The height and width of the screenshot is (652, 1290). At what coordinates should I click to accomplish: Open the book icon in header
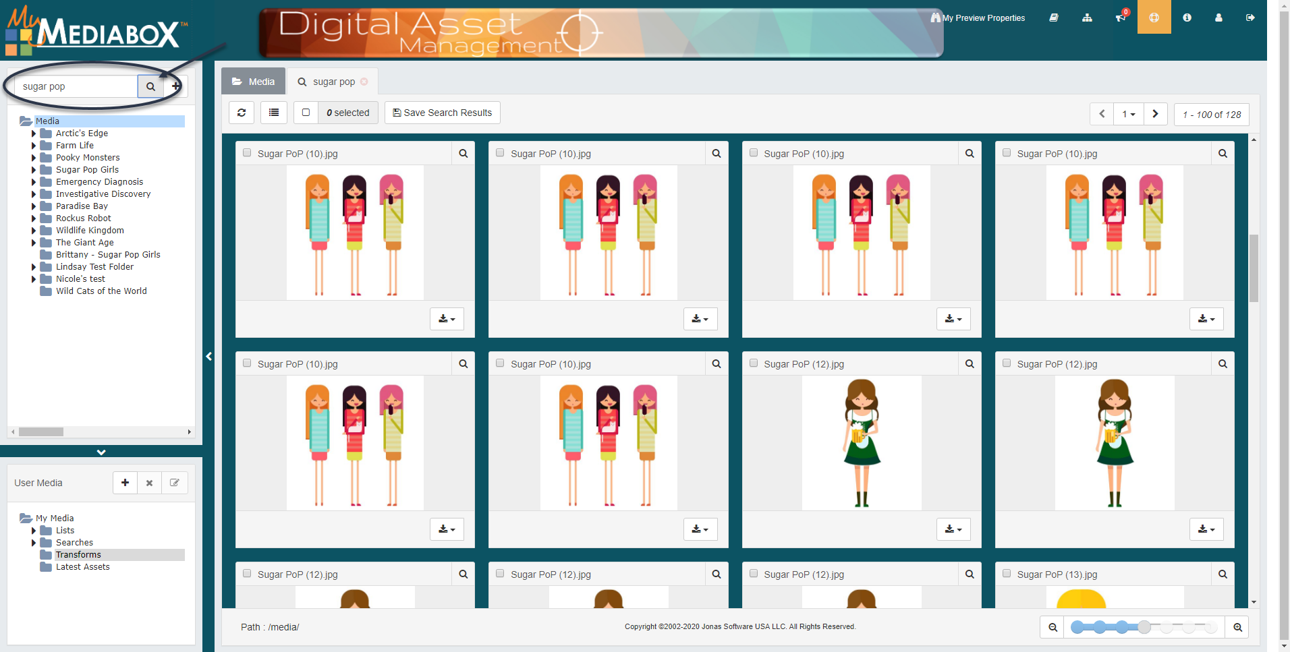[x=1054, y=18]
